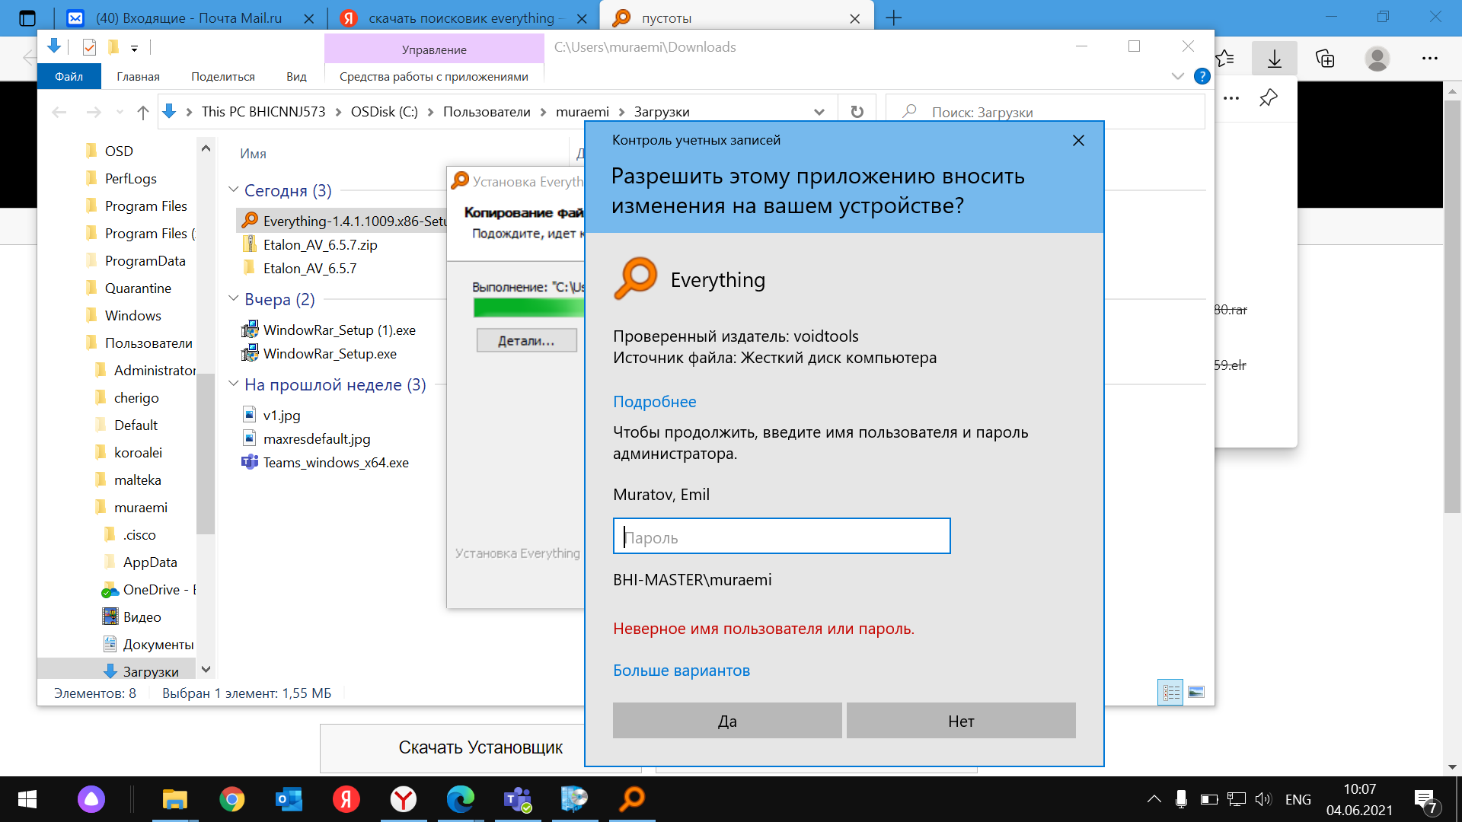This screenshot has width=1462, height=822.
Task: Click Скачать Установщик button on webpage
Action: pos(480,748)
